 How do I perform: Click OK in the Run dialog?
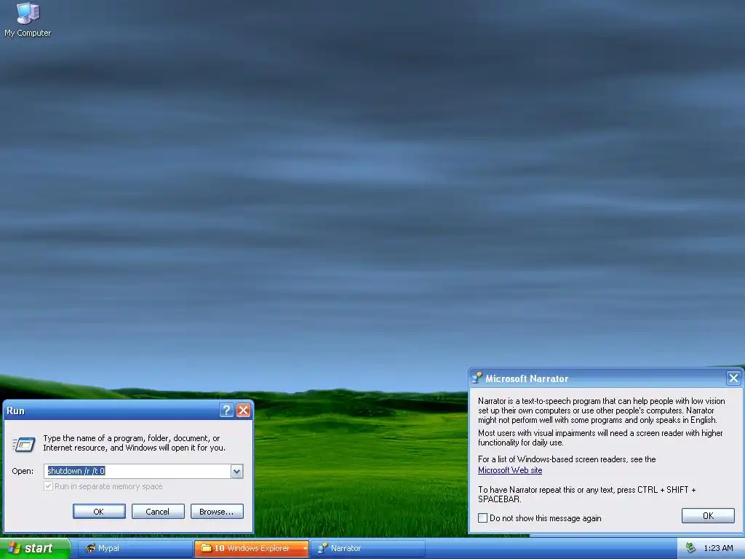click(99, 512)
